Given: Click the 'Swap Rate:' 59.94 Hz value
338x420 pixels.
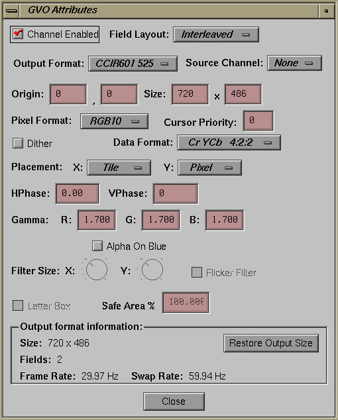Looking at the screenshot, I should point(207,376).
